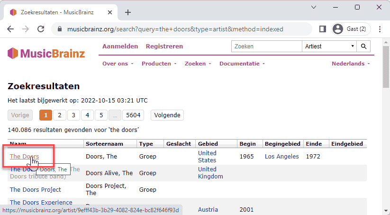Open the Chrome three-dot menu

(x=380, y=29)
